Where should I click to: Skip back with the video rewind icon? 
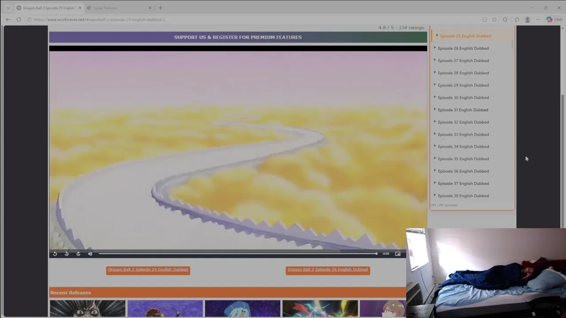tap(66, 254)
